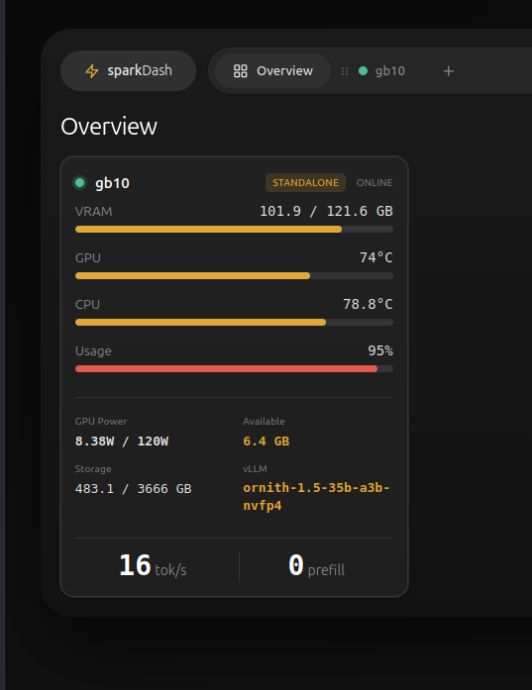This screenshot has width=532, height=690.
Task: Click the Overview page heading
Action: pos(109,127)
